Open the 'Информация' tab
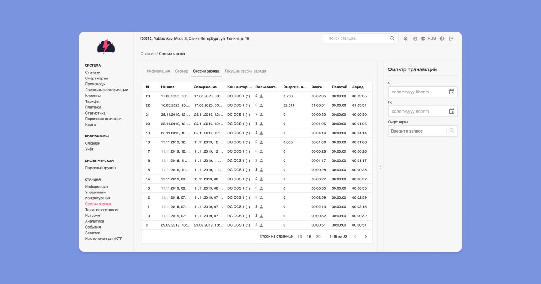Image resolution: width=541 pixels, height=284 pixels. pos(158,71)
